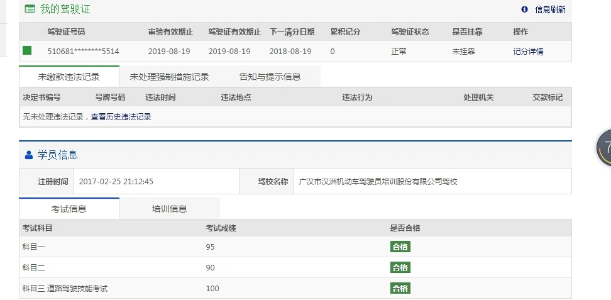Click the round floating widget at right edge

click(x=604, y=148)
